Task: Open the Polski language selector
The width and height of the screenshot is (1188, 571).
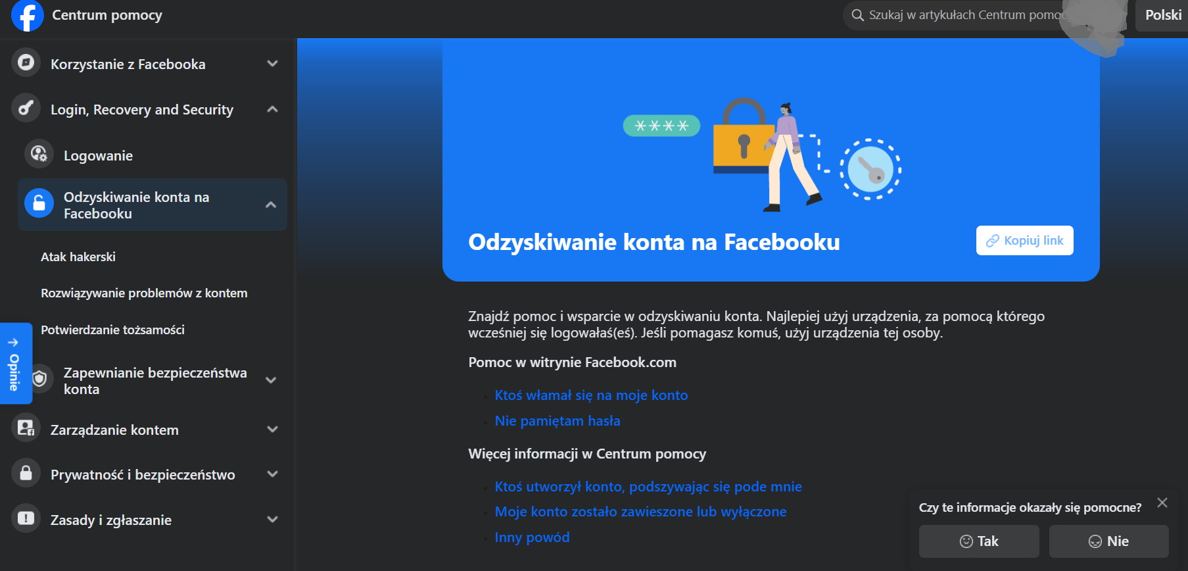Action: pyautogui.click(x=1162, y=15)
